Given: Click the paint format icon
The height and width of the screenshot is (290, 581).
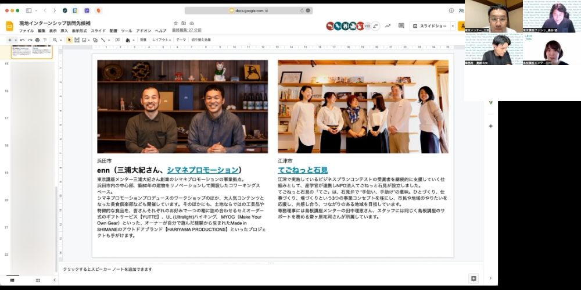Looking at the screenshot, I should (x=45, y=40).
